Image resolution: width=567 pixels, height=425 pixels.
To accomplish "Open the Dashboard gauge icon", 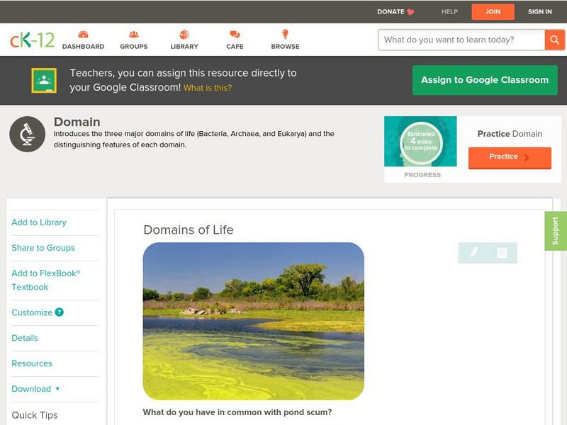I will 83,34.
